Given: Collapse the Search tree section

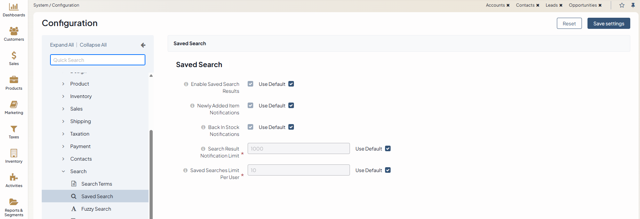Looking at the screenshot, I should click(x=63, y=171).
